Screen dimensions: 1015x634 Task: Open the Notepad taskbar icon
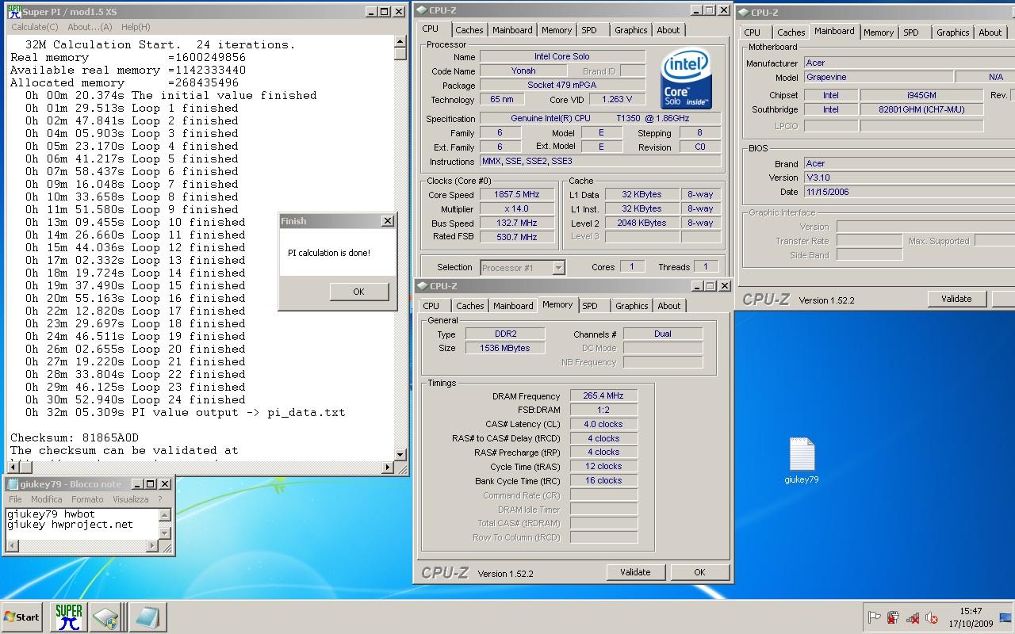coord(147,617)
